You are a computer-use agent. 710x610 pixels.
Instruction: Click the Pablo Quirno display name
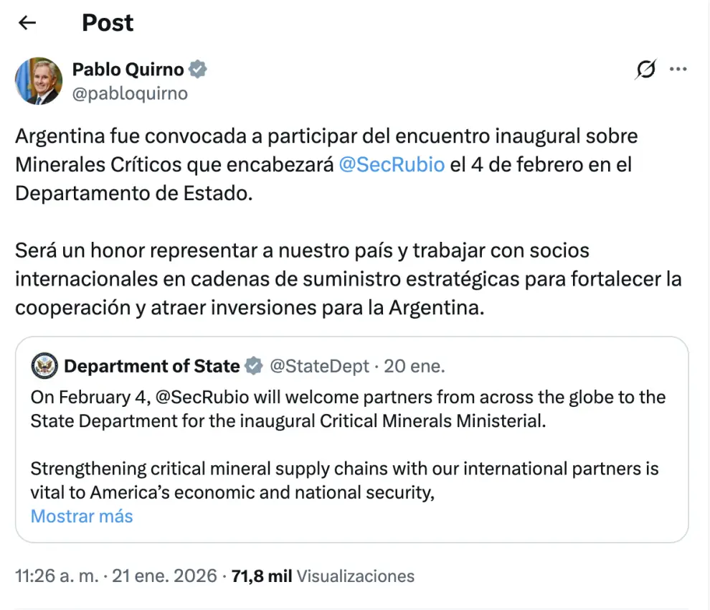click(128, 70)
